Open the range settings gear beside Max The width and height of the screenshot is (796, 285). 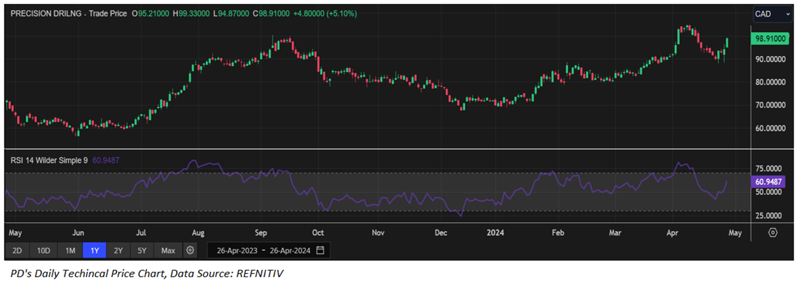pos(190,251)
